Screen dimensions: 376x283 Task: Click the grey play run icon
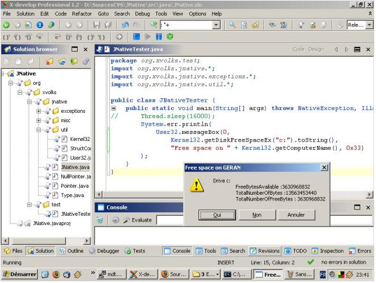coord(148,37)
